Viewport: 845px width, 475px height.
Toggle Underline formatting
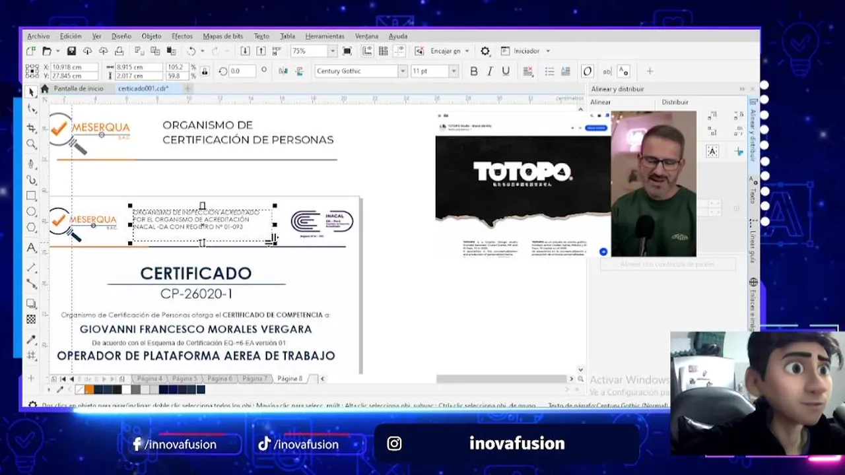(506, 71)
